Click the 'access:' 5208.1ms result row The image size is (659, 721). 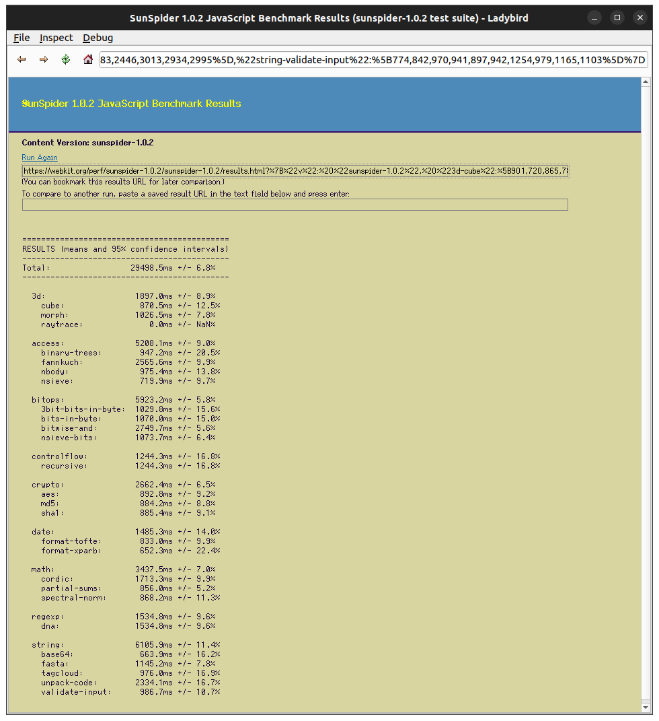[x=124, y=343]
